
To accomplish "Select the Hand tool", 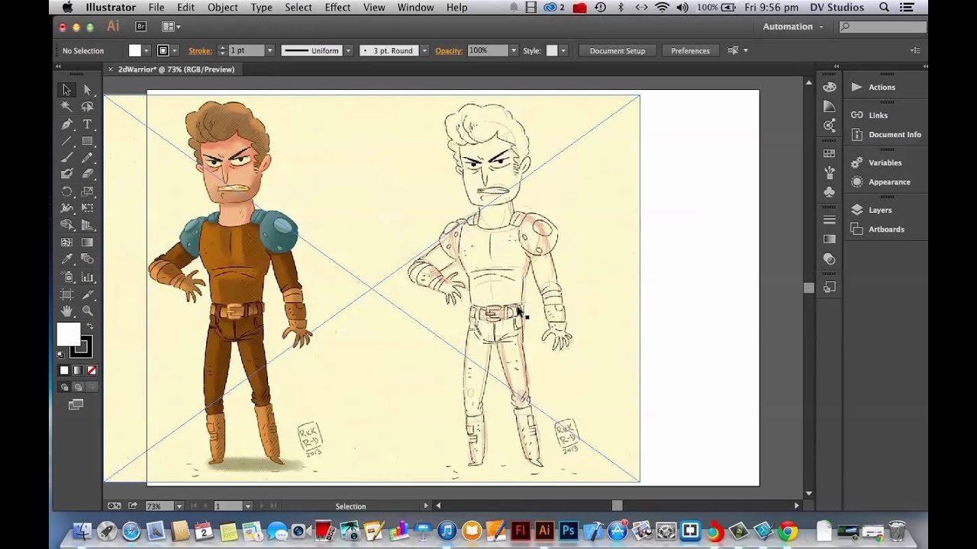I will click(66, 311).
